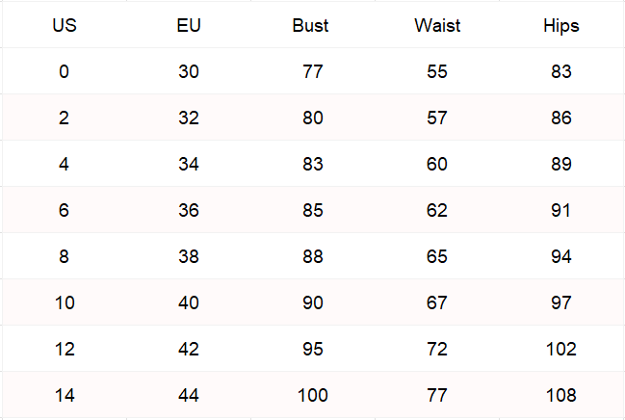
Task: Select the Bust column header
Action: click(x=310, y=26)
